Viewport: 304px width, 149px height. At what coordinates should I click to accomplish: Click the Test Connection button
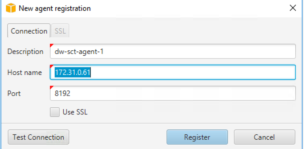[38, 137]
